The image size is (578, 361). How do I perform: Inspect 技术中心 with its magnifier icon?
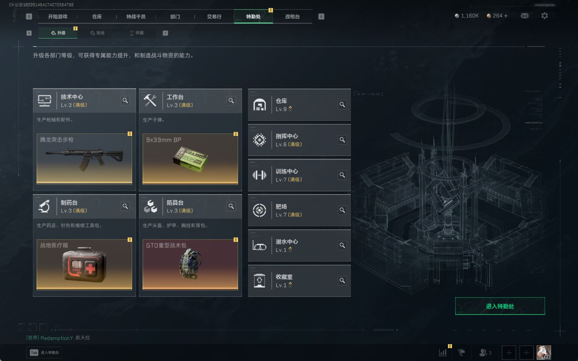(x=125, y=101)
